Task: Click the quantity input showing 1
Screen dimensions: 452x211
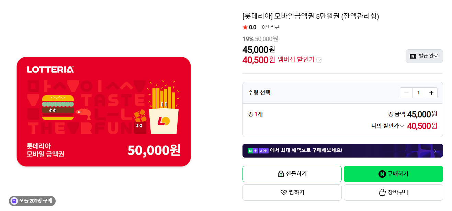Action: [x=419, y=92]
